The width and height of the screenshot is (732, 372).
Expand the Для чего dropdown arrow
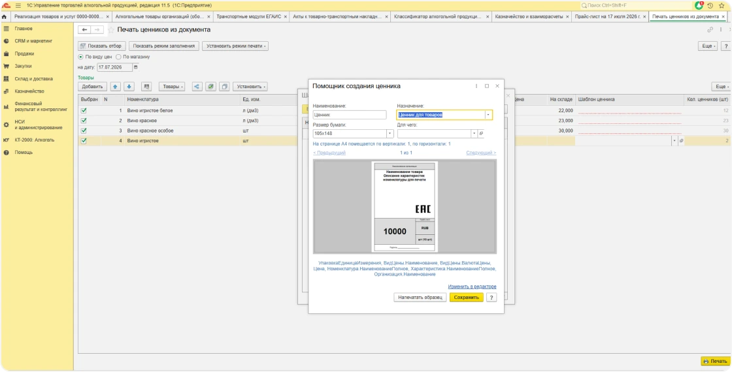click(x=474, y=134)
